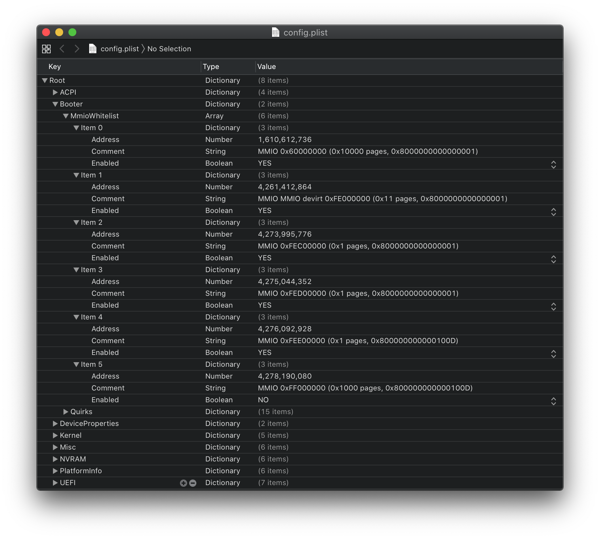Click the back navigation arrow
The image size is (600, 539).
coord(62,49)
